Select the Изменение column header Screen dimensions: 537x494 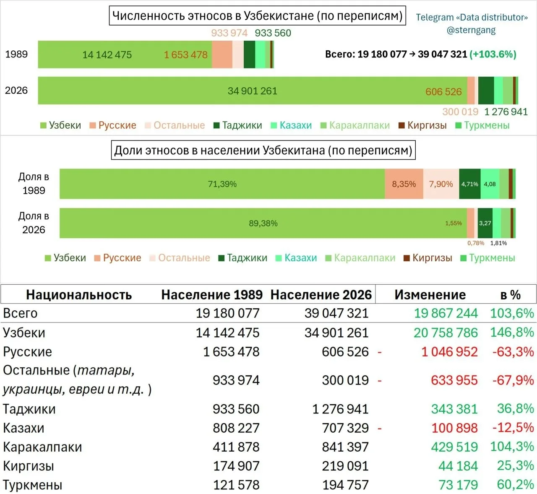(x=430, y=295)
